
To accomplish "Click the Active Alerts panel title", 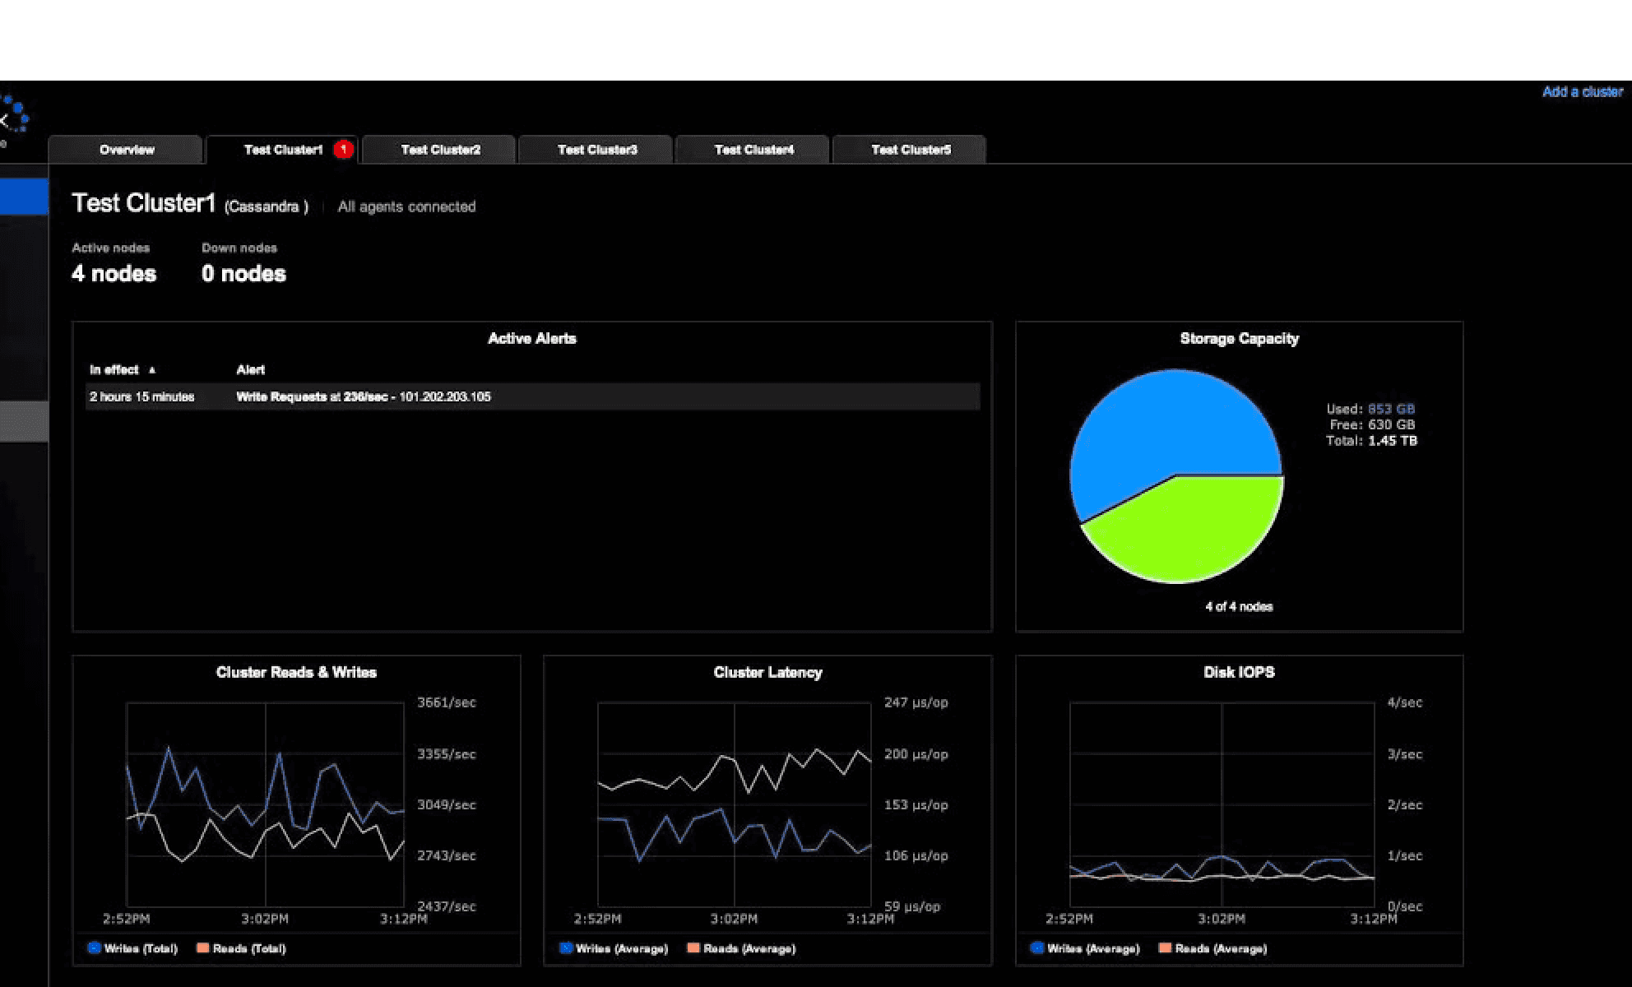I will [x=531, y=338].
